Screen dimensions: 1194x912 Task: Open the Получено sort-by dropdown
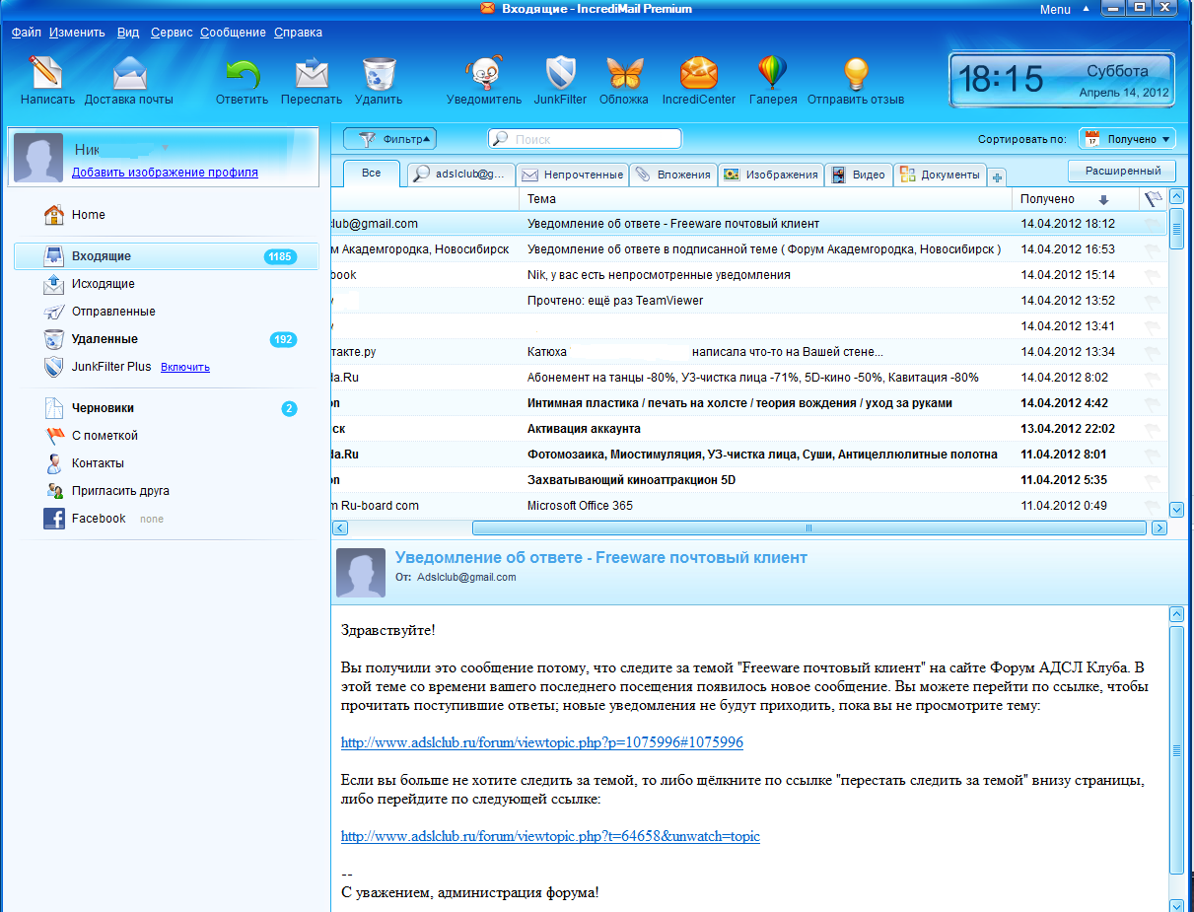point(1127,139)
